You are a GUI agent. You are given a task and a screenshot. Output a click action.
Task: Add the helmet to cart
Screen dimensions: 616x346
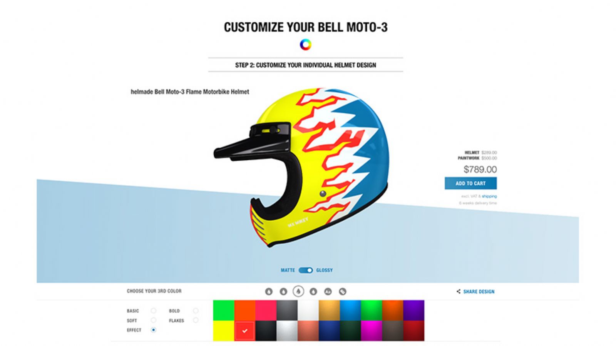click(x=470, y=183)
